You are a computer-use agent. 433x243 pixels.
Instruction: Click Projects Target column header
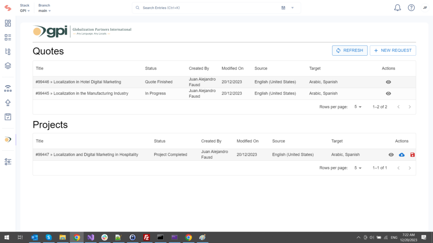coord(337,141)
